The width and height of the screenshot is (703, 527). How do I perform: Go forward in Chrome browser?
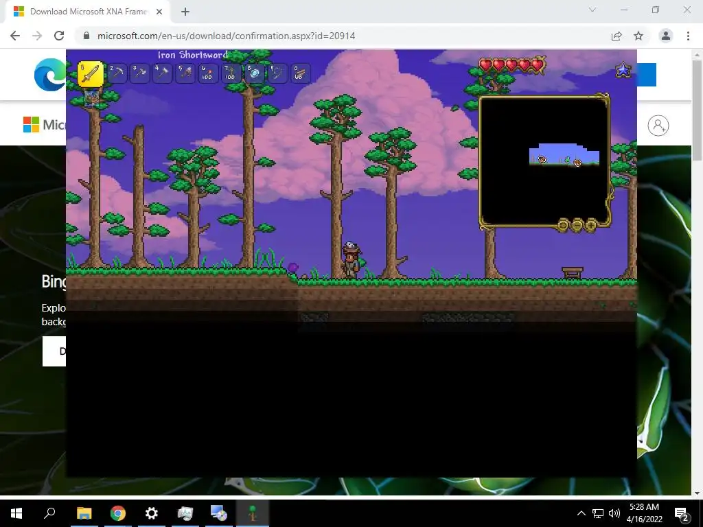tap(37, 36)
